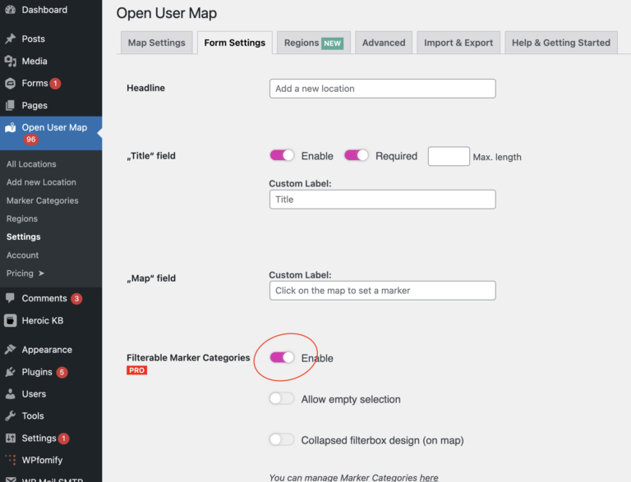Viewport: 631px width, 482px height.
Task: Click the PRO badge under Filterable Marker Categories
Action: [x=137, y=370]
